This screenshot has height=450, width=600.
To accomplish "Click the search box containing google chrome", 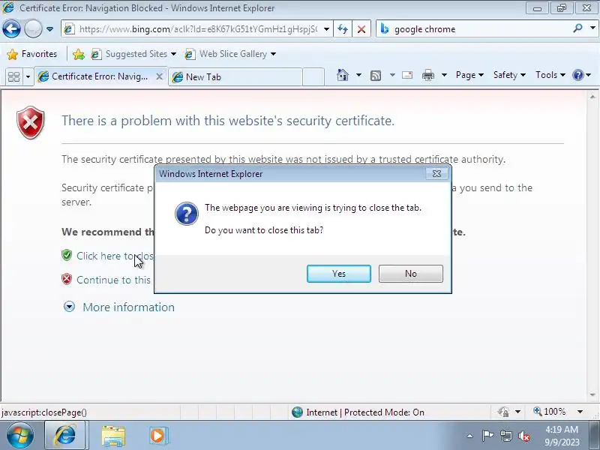I will coord(472,29).
